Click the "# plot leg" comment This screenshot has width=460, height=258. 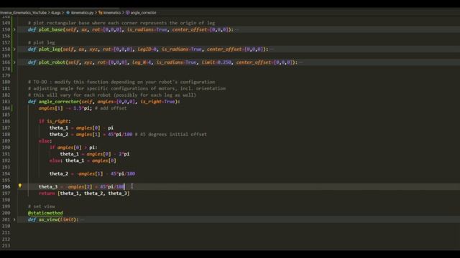pos(42,43)
